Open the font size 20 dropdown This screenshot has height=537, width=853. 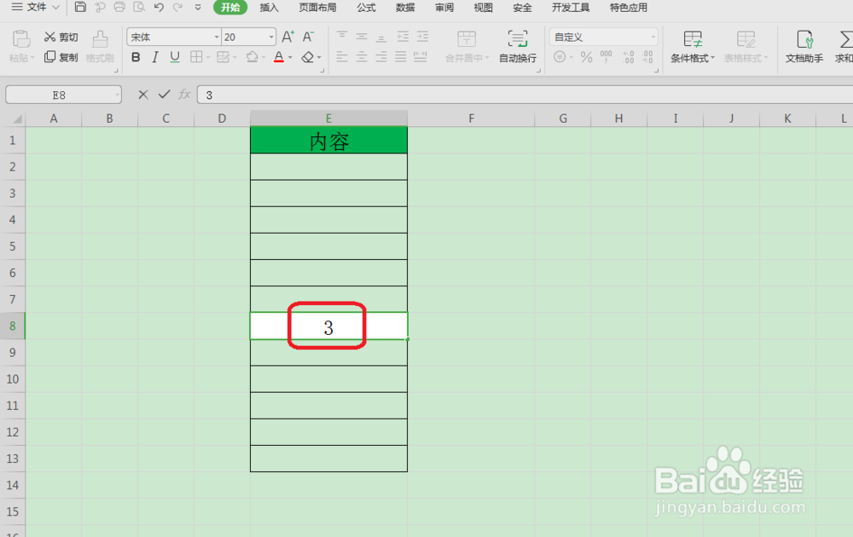271,37
